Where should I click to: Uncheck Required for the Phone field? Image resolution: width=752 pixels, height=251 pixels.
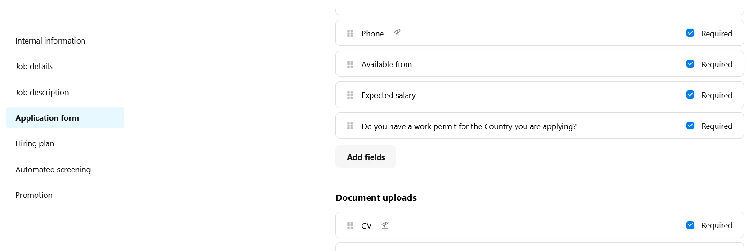[x=690, y=33]
